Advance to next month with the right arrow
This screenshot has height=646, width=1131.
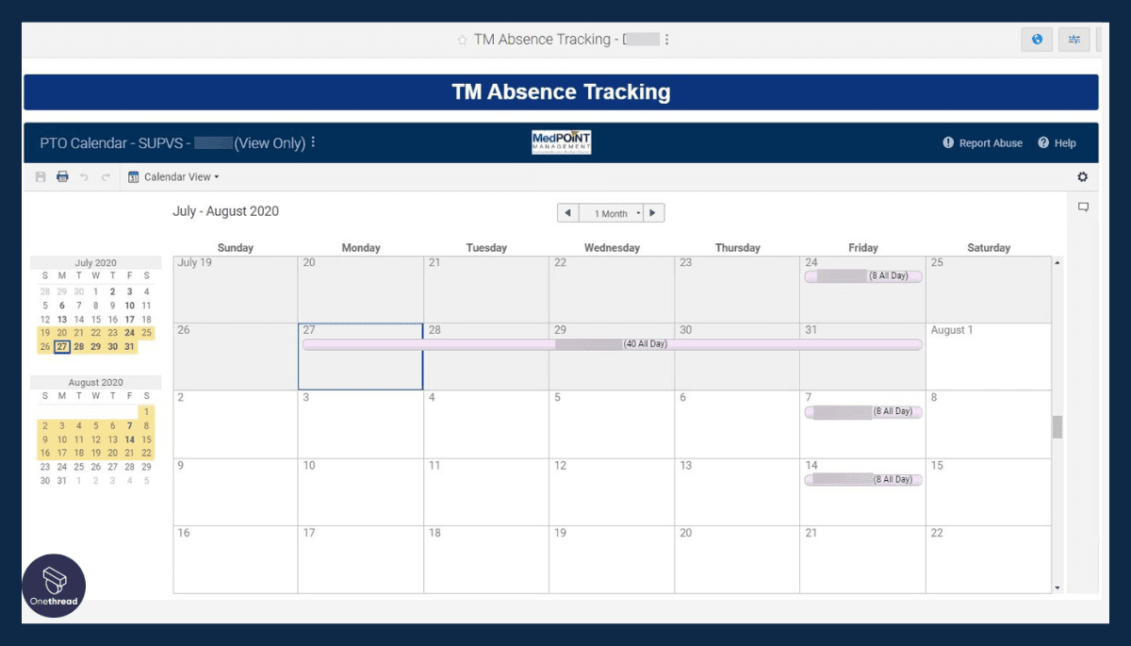point(653,212)
